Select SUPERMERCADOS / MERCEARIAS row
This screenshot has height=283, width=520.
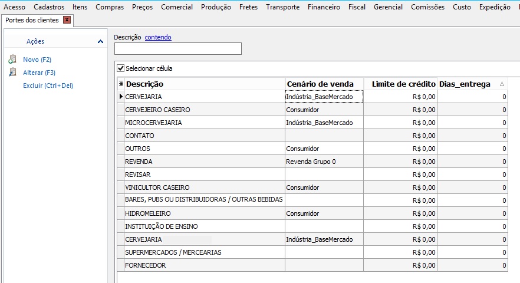[312, 252]
